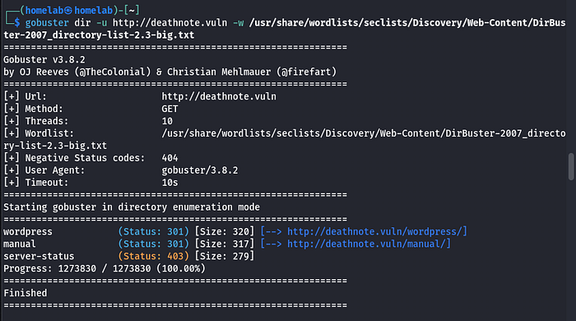Click the Timeout value 10s

(x=170, y=183)
